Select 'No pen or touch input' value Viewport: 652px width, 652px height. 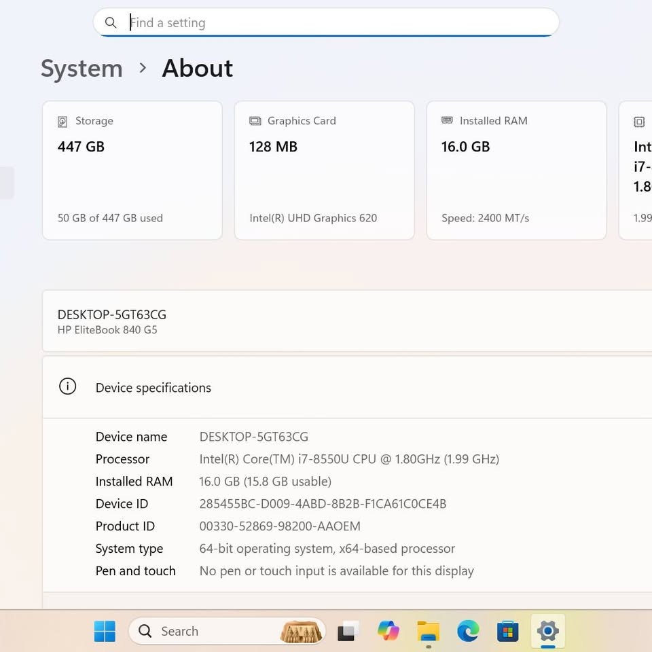point(337,571)
